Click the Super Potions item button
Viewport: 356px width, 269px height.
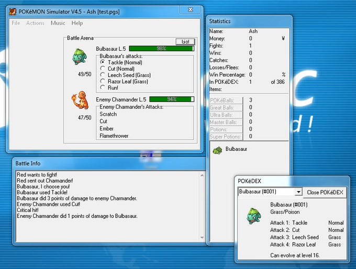tap(226, 137)
